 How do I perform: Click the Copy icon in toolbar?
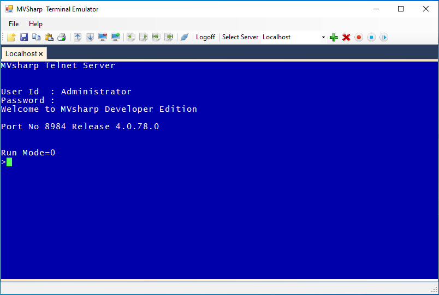[x=37, y=37]
